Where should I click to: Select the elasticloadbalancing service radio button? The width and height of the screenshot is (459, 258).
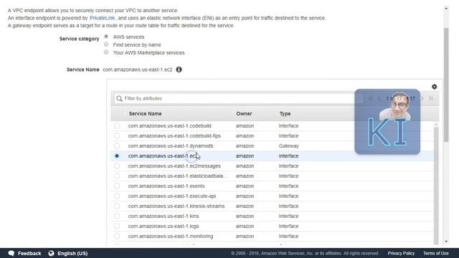[117, 176]
